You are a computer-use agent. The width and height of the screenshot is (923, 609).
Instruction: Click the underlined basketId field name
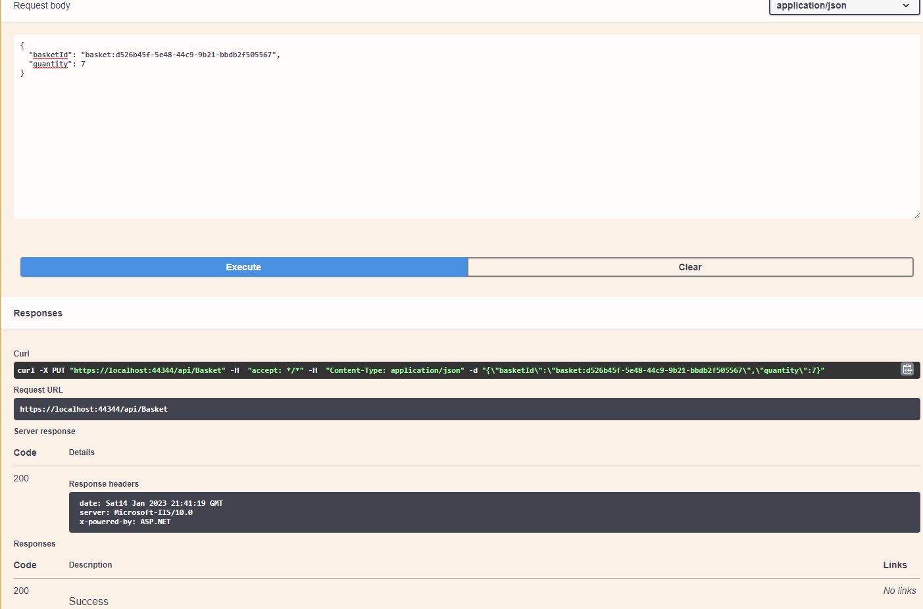(50, 55)
